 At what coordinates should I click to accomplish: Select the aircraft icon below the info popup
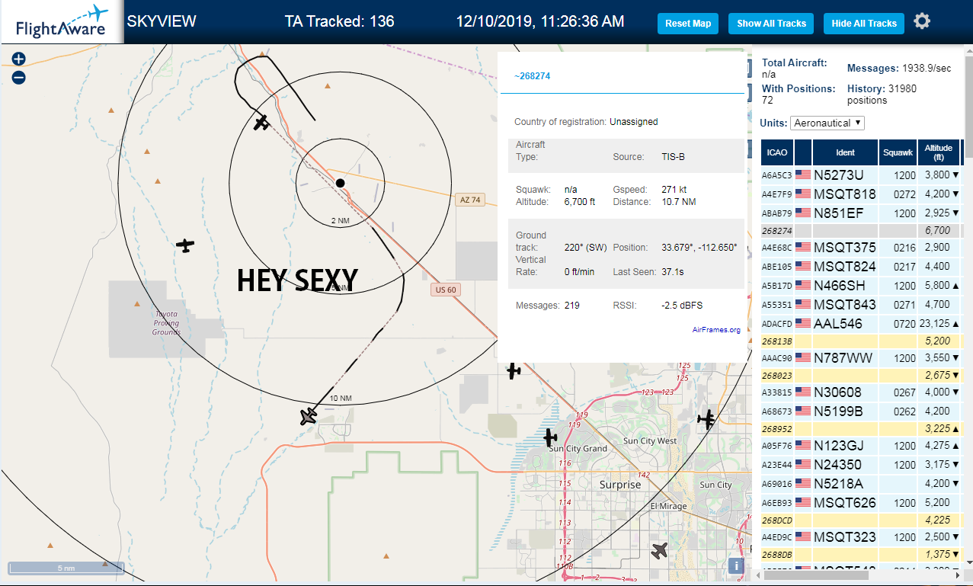coord(514,371)
